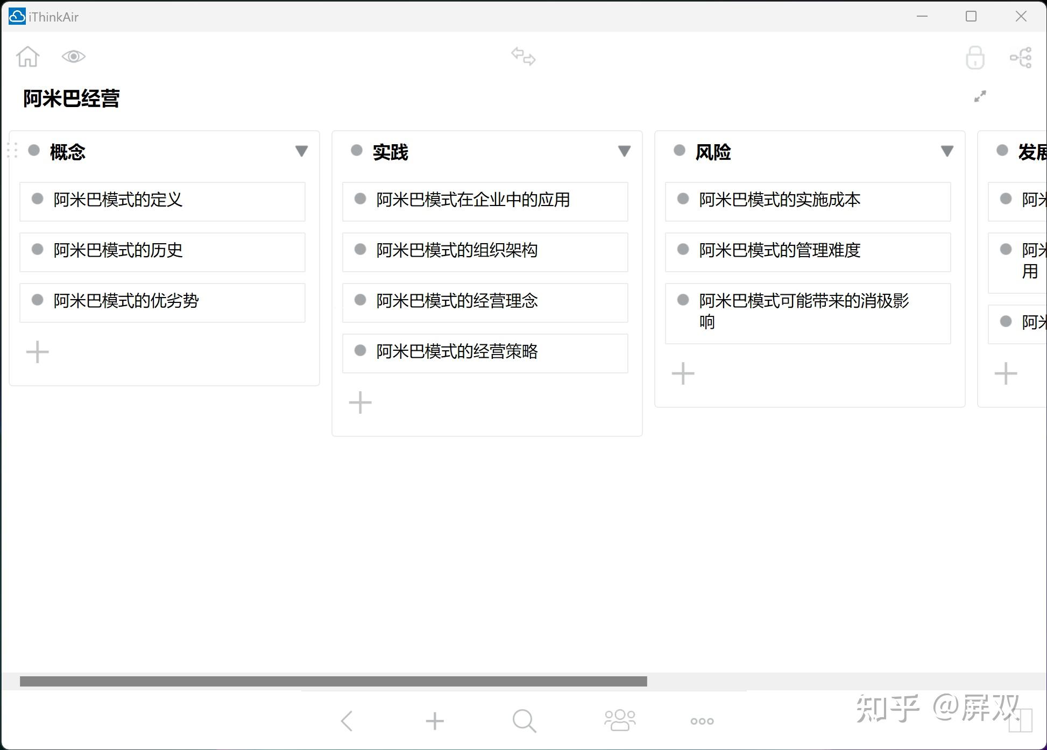The height and width of the screenshot is (750, 1047).
Task: Toggle the eye preview icon
Action: point(74,56)
